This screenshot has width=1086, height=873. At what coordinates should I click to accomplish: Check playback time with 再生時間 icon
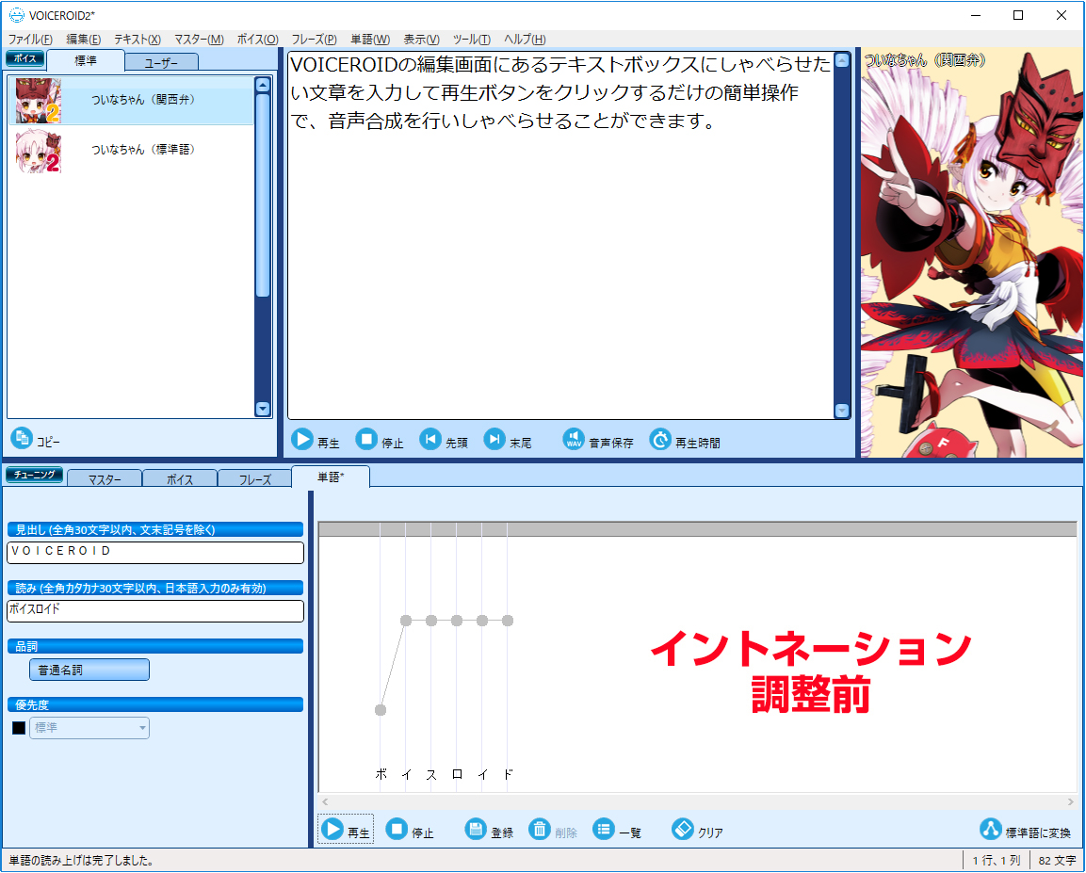660,440
